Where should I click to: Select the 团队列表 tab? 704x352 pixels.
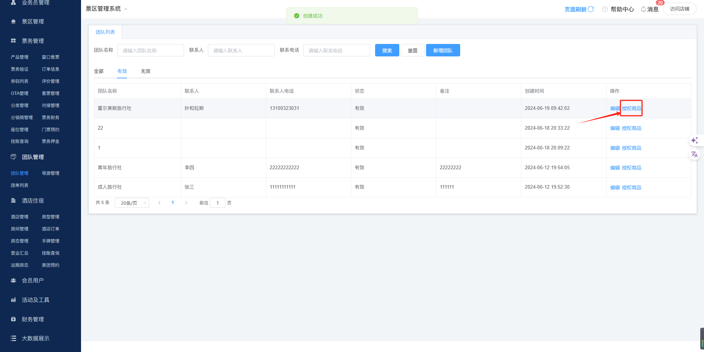[105, 32]
